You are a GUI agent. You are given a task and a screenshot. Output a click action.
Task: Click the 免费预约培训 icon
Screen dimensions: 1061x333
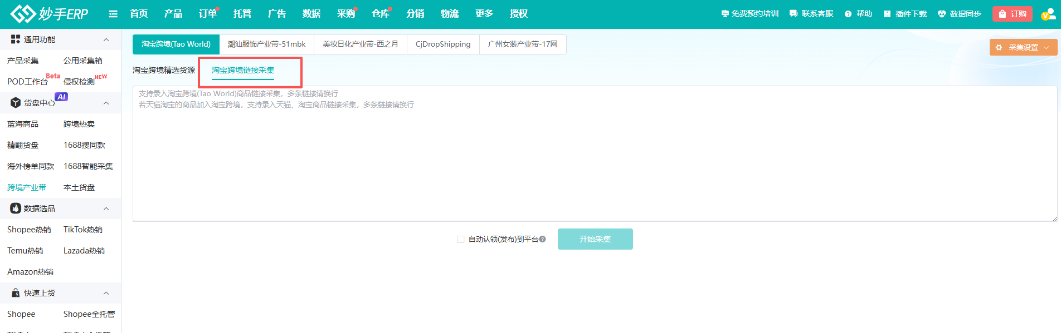[725, 14]
